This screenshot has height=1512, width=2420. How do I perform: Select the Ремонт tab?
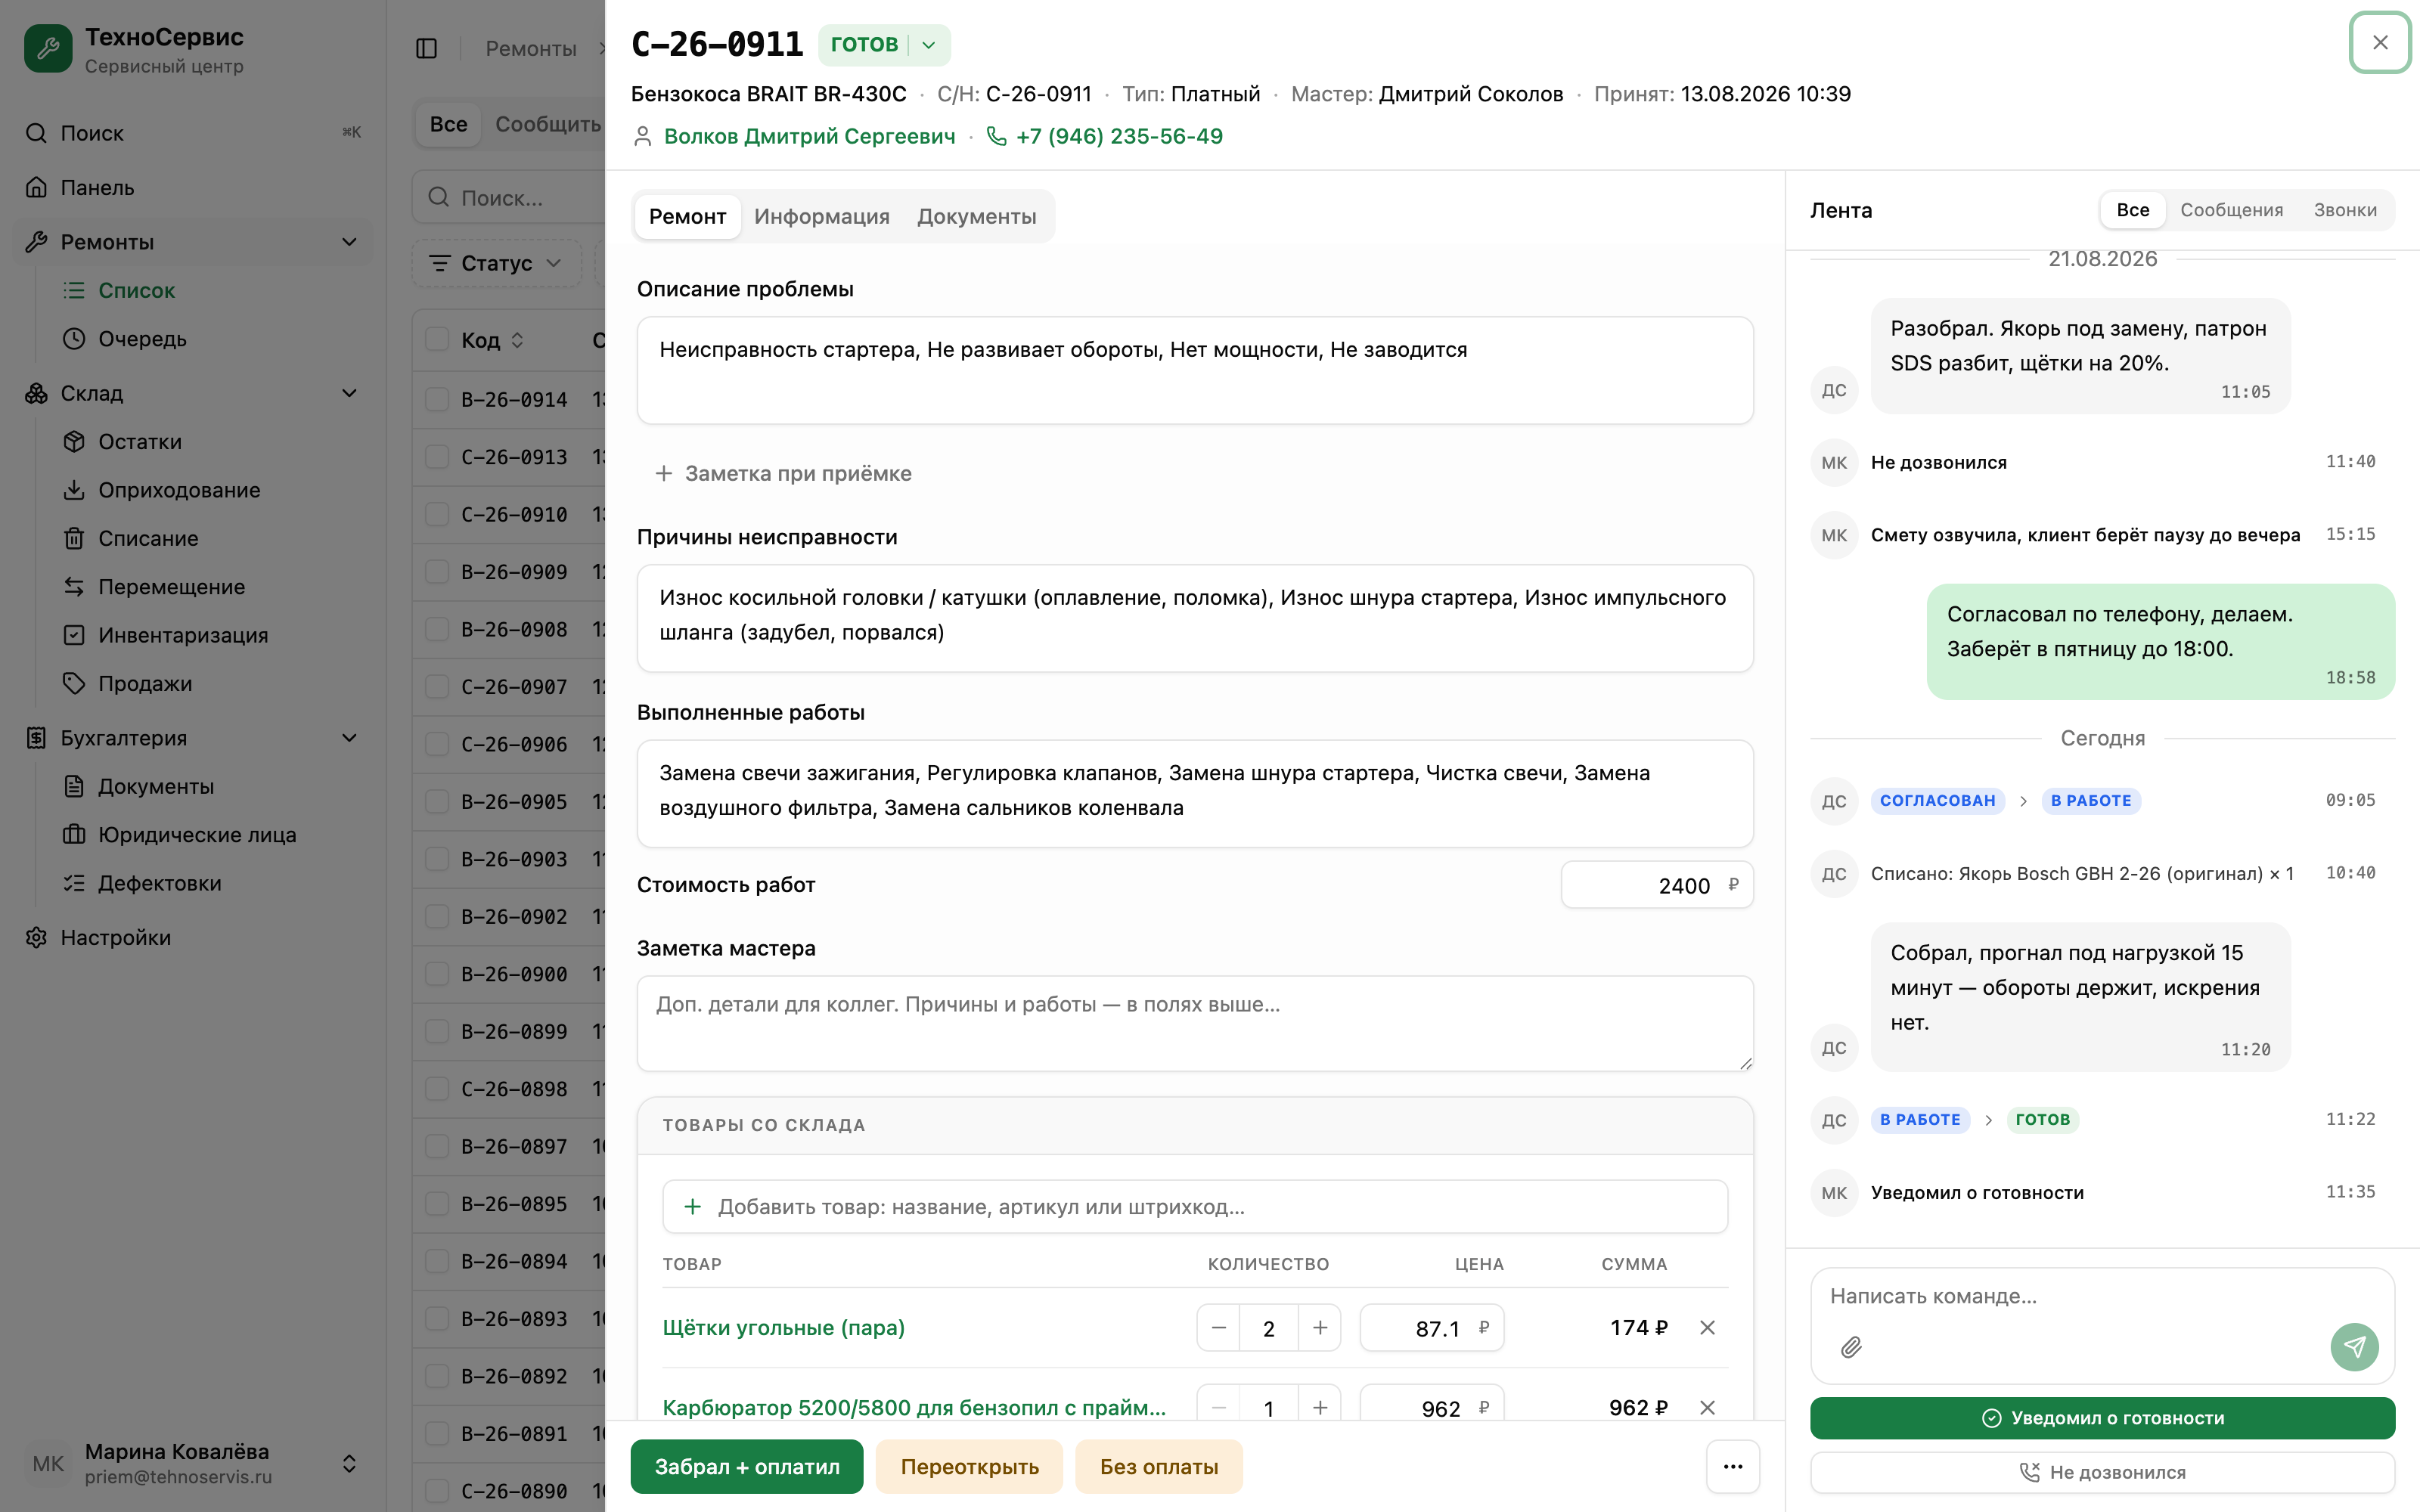pos(688,216)
